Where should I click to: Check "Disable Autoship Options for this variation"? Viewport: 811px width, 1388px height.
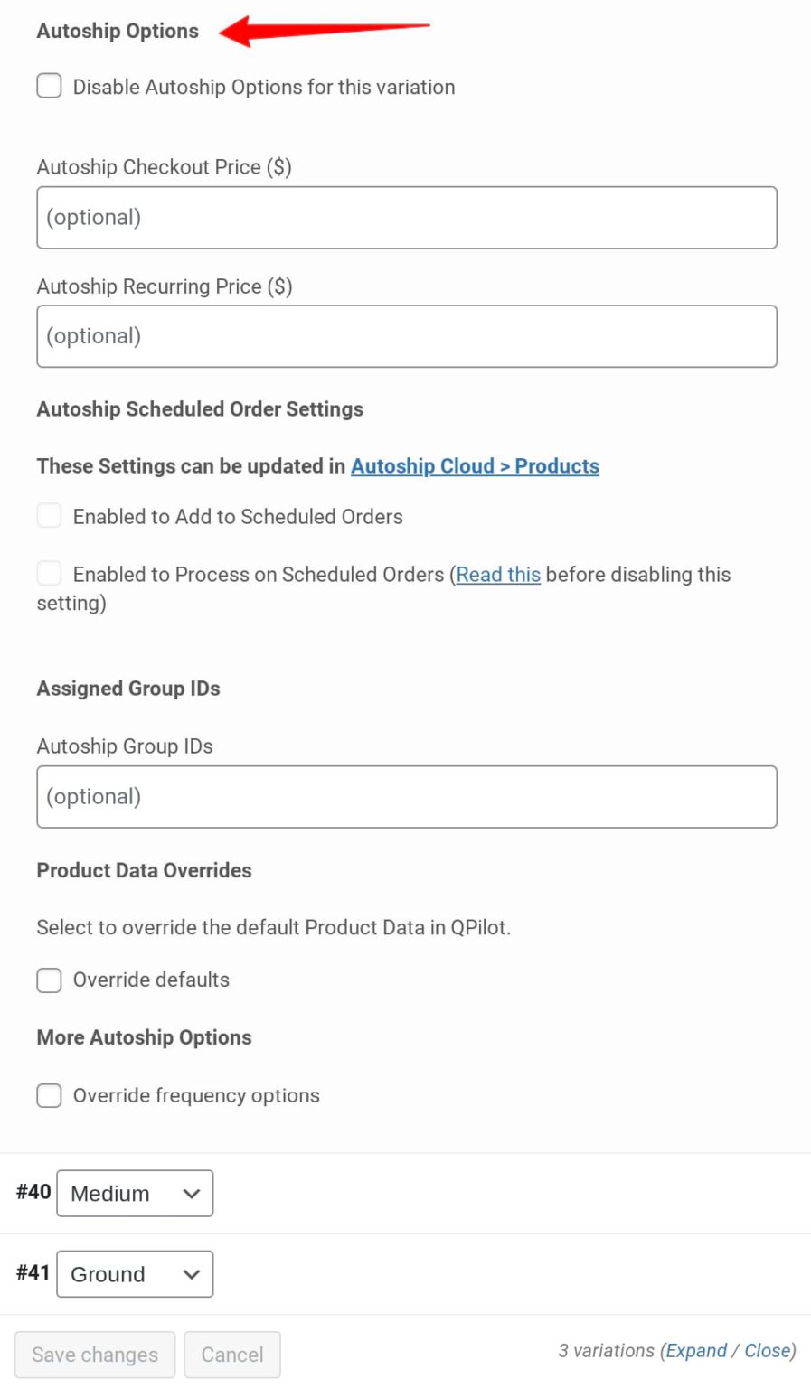(49, 86)
